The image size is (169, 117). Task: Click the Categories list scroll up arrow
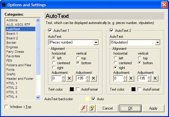pos(38,20)
